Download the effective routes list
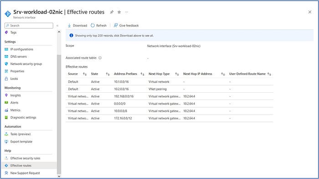 point(77,25)
